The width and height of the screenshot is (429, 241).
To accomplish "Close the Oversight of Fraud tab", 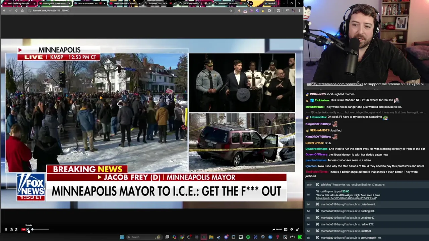I will pos(69,3).
